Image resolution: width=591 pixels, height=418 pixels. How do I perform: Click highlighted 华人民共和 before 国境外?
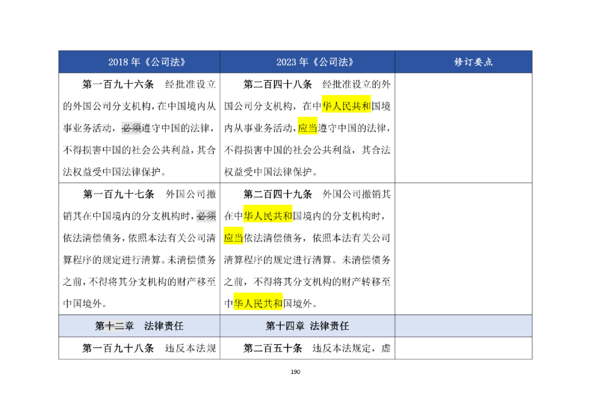(x=258, y=304)
